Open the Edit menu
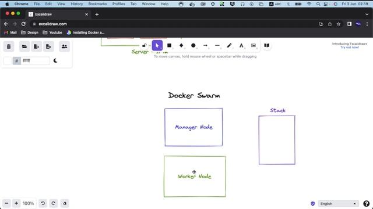The height and width of the screenshot is (209, 373). [x=48, y=4]
